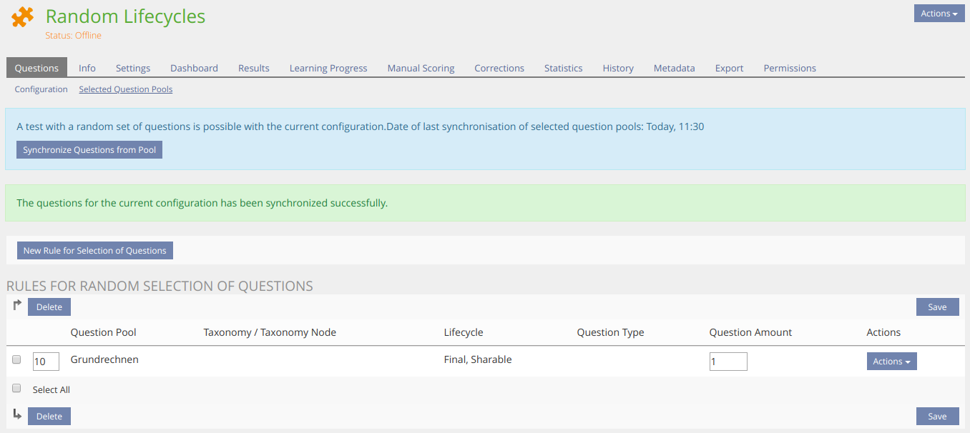Click Synchronize Questions from Pool button
The height and width of the screenshot is (433, 970).
tap(89, 150)
